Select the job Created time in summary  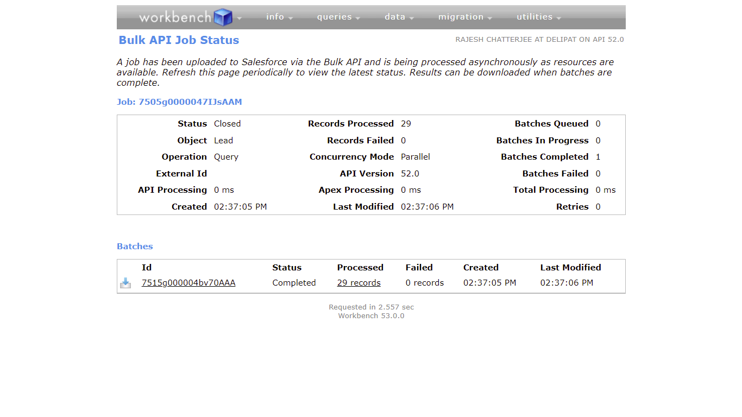(240, 207)
